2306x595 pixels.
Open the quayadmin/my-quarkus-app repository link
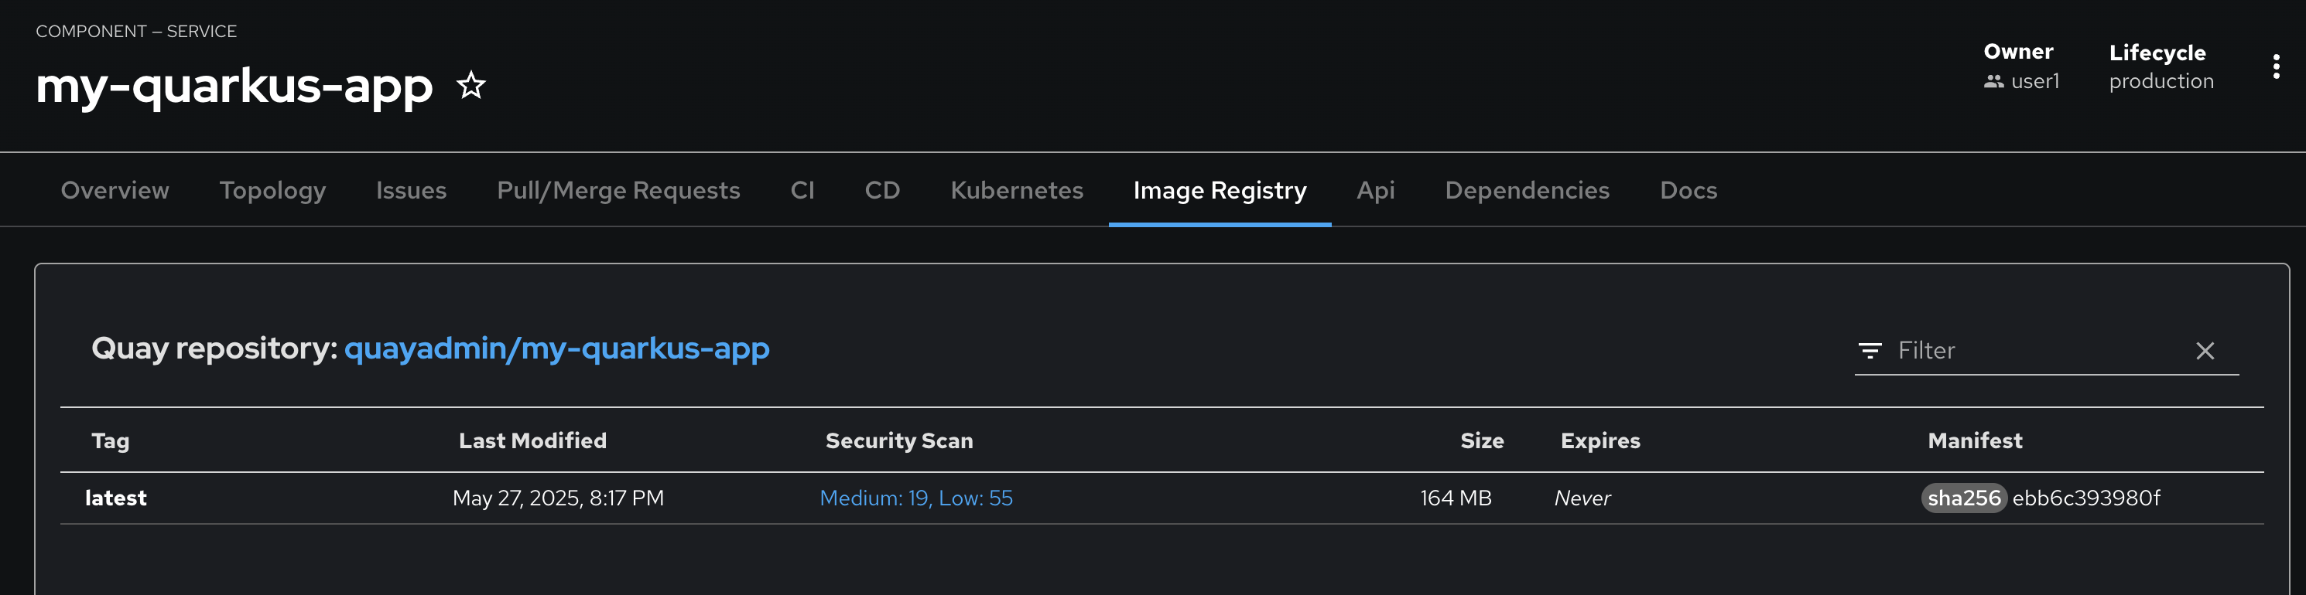click(x=557, y=348)
